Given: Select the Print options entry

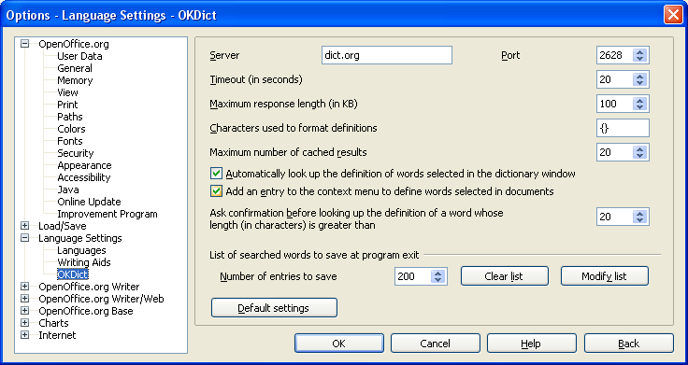Looking at the screenshot, I should 67,105.
